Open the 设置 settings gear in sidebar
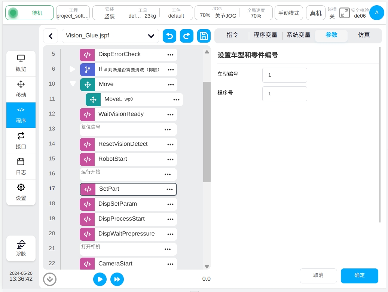 coord(21,192)
